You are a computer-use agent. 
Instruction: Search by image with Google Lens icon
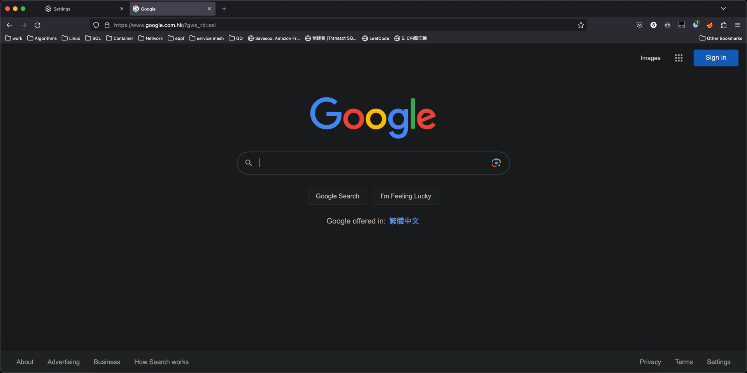pos(496,163)
